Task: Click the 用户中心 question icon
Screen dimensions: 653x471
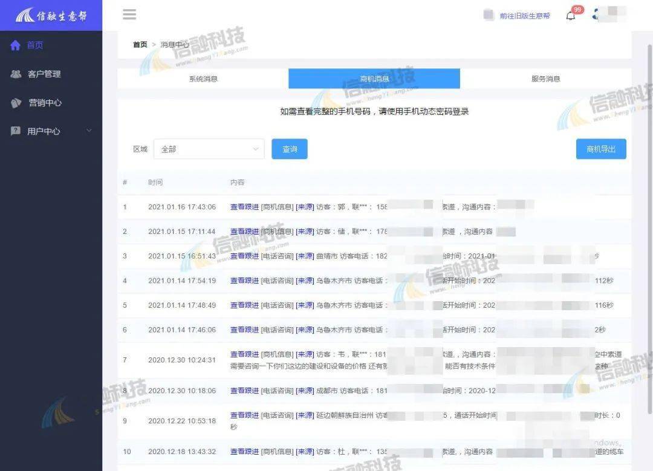Action: 15,131
